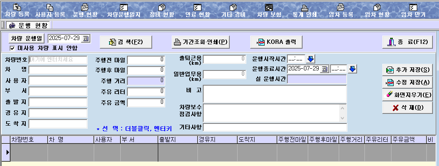The image size is (439, 166).
Task: Click KORA 출력 button
Action: click(x=276, y=42)
